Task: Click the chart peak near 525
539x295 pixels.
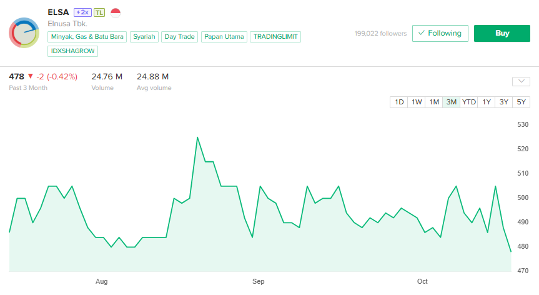Action: pyautogui.click(x=197, y=137)
